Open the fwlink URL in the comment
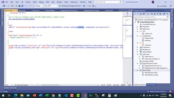Screen dimensions: 174x98 (22, 19)
